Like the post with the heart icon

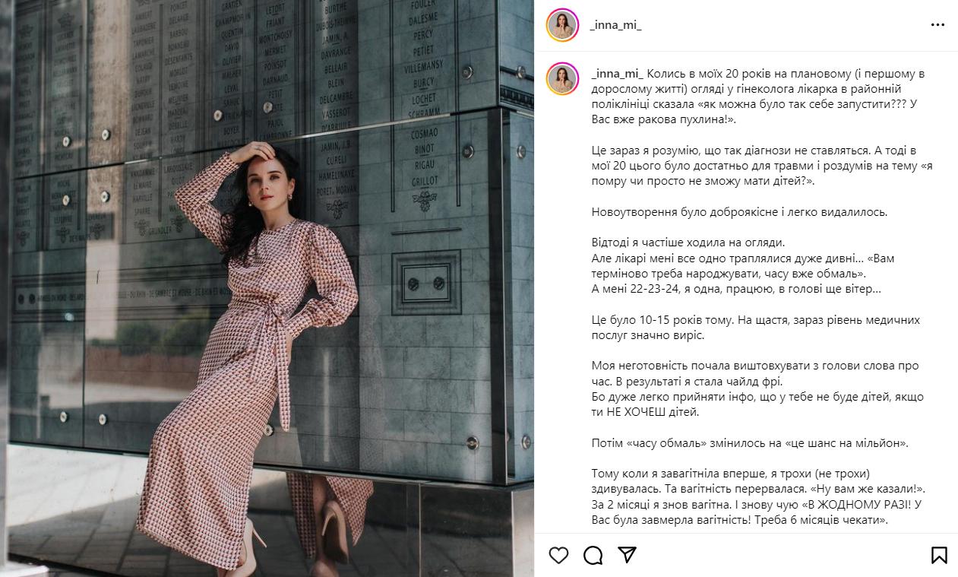pyautogui.click(x=558, y=555)
